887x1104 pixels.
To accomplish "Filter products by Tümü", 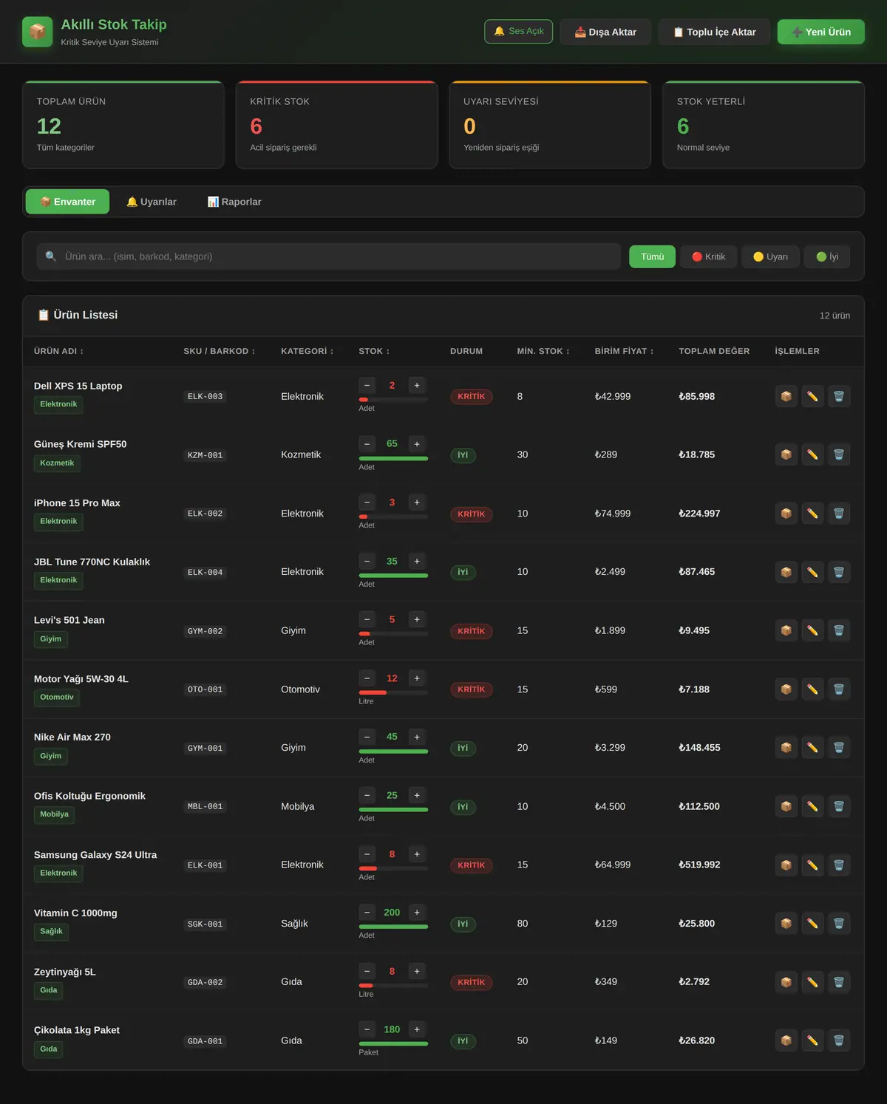I will pyautogui.click(x=652, y=256).
